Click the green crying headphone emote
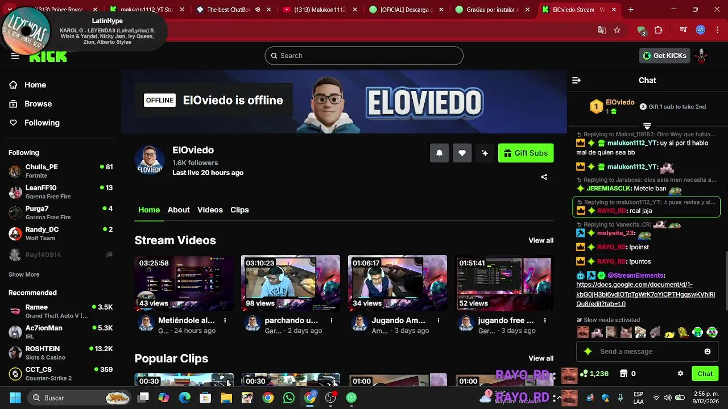The image size is (728, 409). (698, 332)
